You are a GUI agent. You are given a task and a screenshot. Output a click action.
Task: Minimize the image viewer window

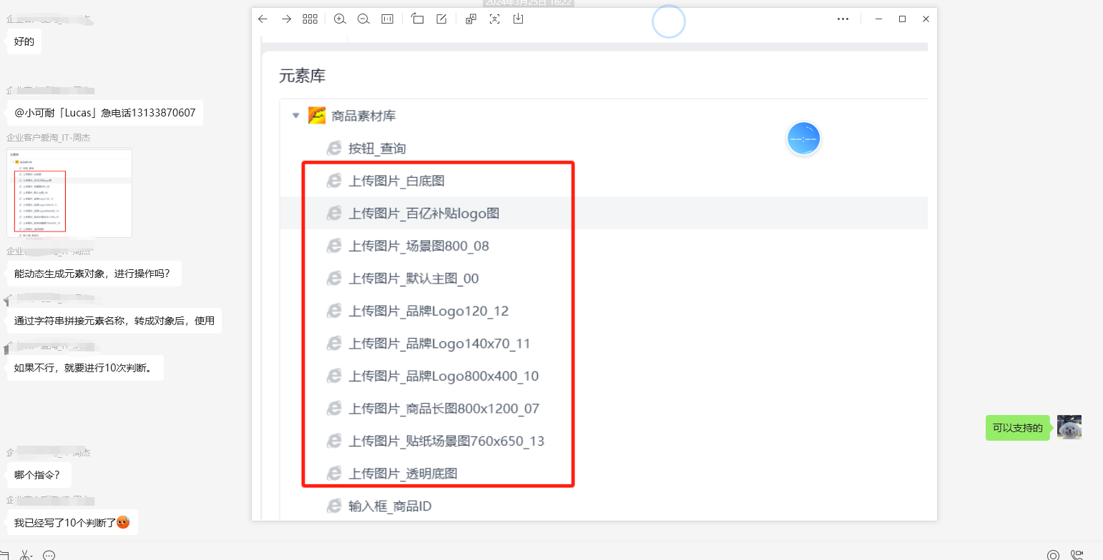pyautogui.click(x=879, y=19)
